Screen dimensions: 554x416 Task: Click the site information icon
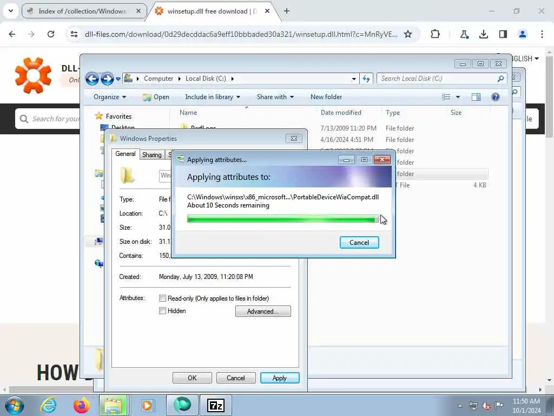tap(74, 34)
